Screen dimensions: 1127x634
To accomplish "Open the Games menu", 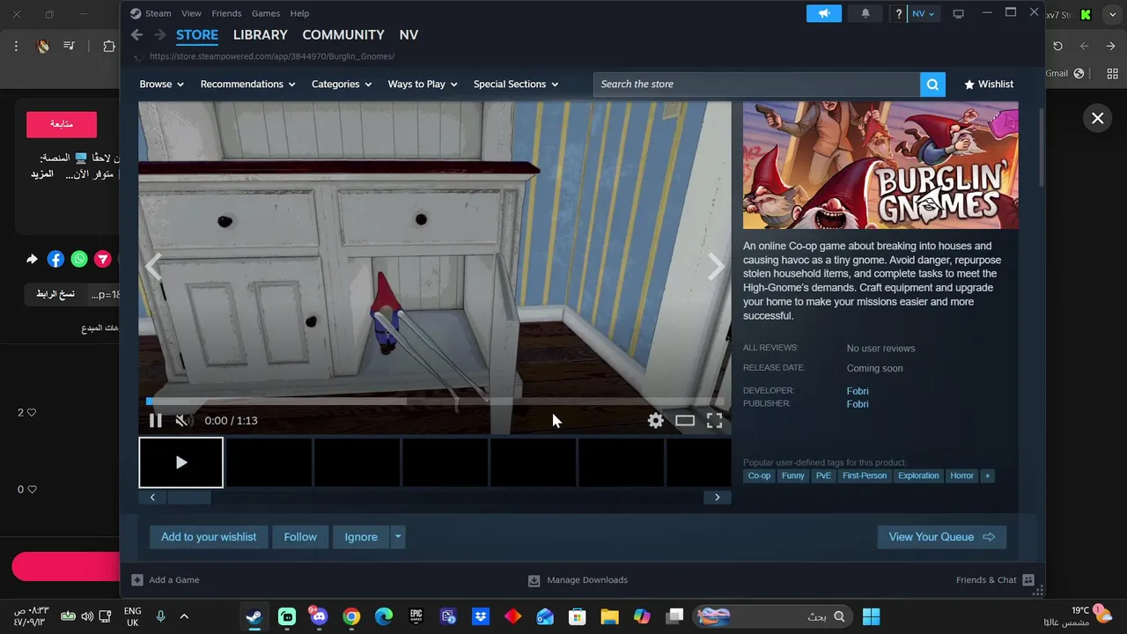I will [x=266, y=13].
